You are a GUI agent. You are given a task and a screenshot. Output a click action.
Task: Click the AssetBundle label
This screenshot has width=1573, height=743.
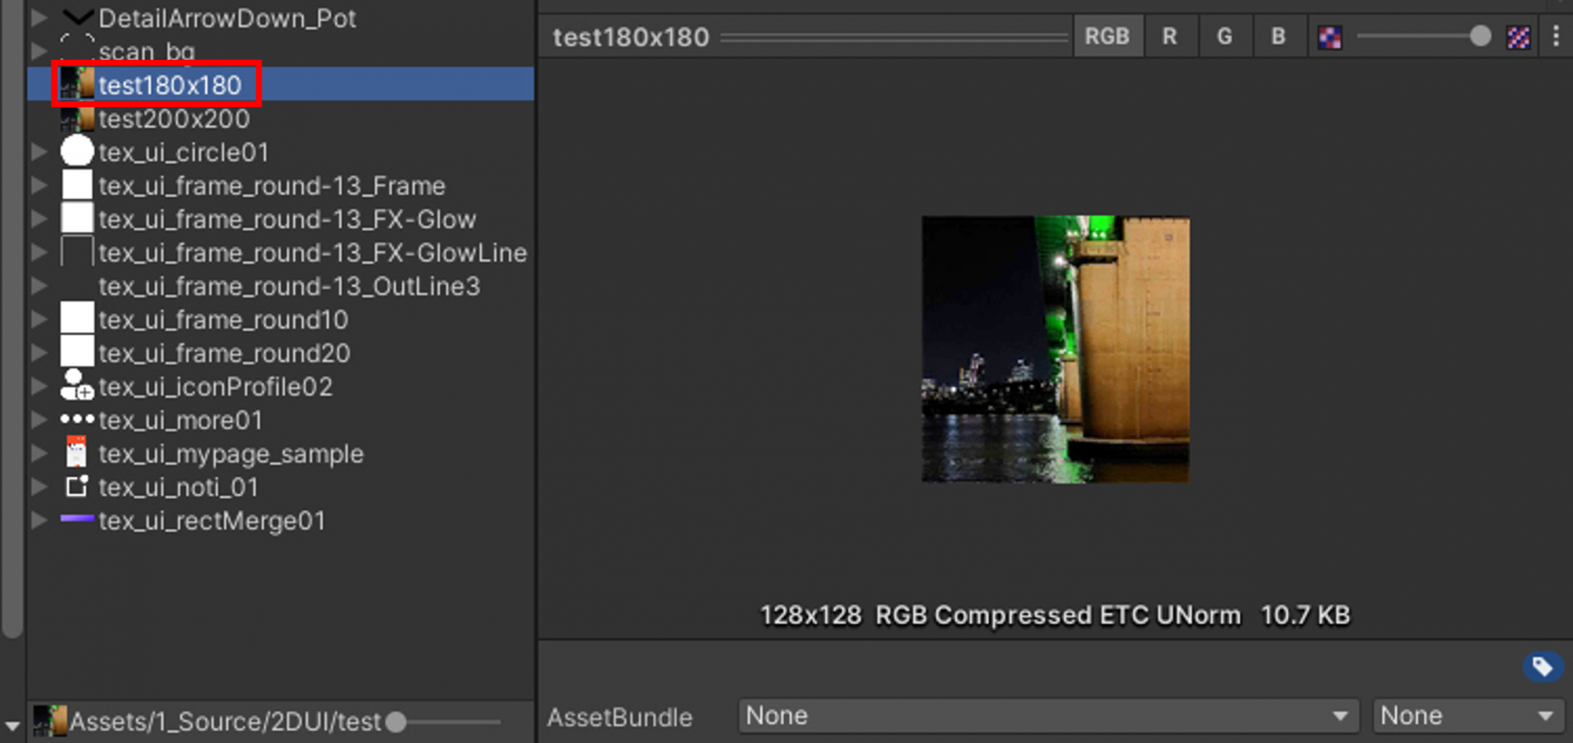pos(619,718)
